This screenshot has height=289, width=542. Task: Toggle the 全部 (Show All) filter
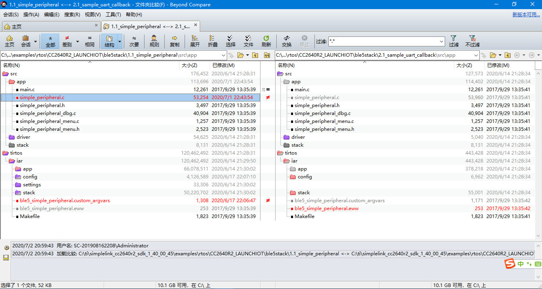tap(50, 41)
